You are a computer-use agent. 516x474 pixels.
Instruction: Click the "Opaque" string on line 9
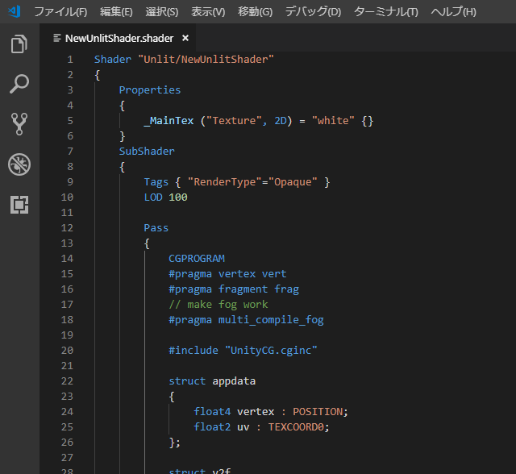[x=293, y=182]
